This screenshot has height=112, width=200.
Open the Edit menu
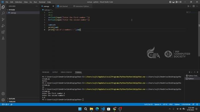[12, 2]
